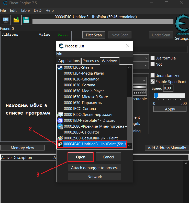Open the Edit menu
This screenshot has width=189, height=203.
13,11
